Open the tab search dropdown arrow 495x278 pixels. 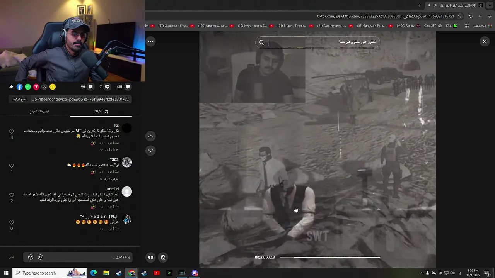coord(490,5)
